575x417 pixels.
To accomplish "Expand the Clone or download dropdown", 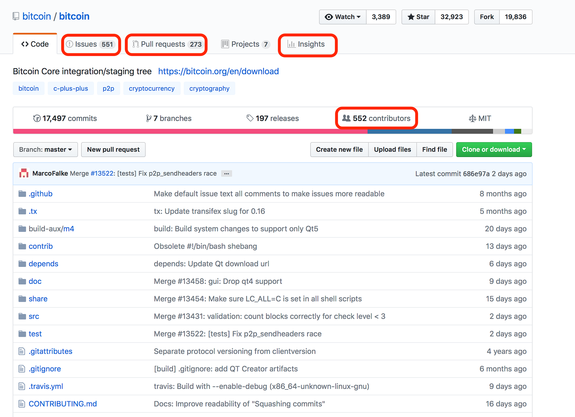I will coord(494,150).
